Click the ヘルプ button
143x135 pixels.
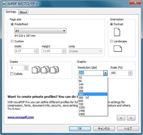click(128, 129)
